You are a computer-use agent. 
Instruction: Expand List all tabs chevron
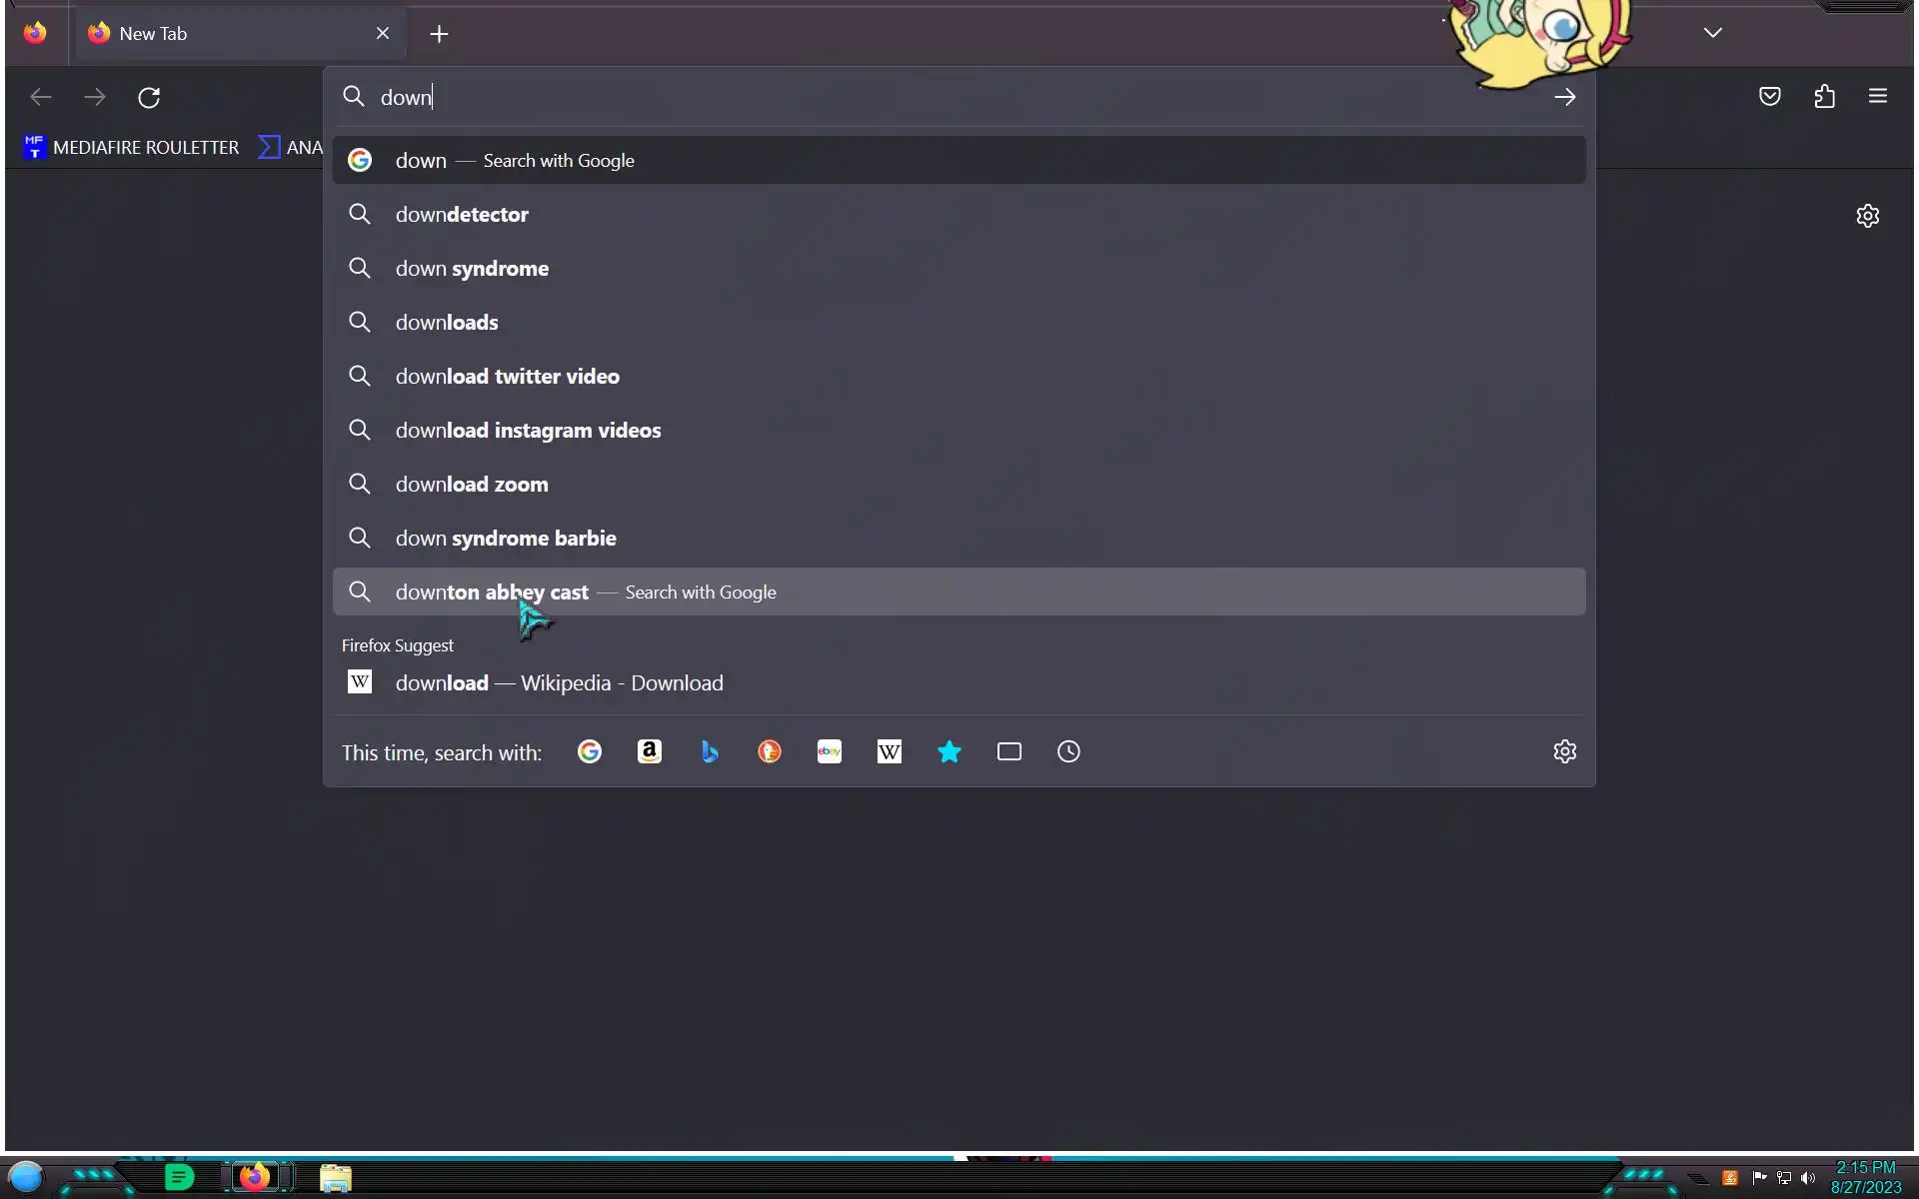point(1713,33)
